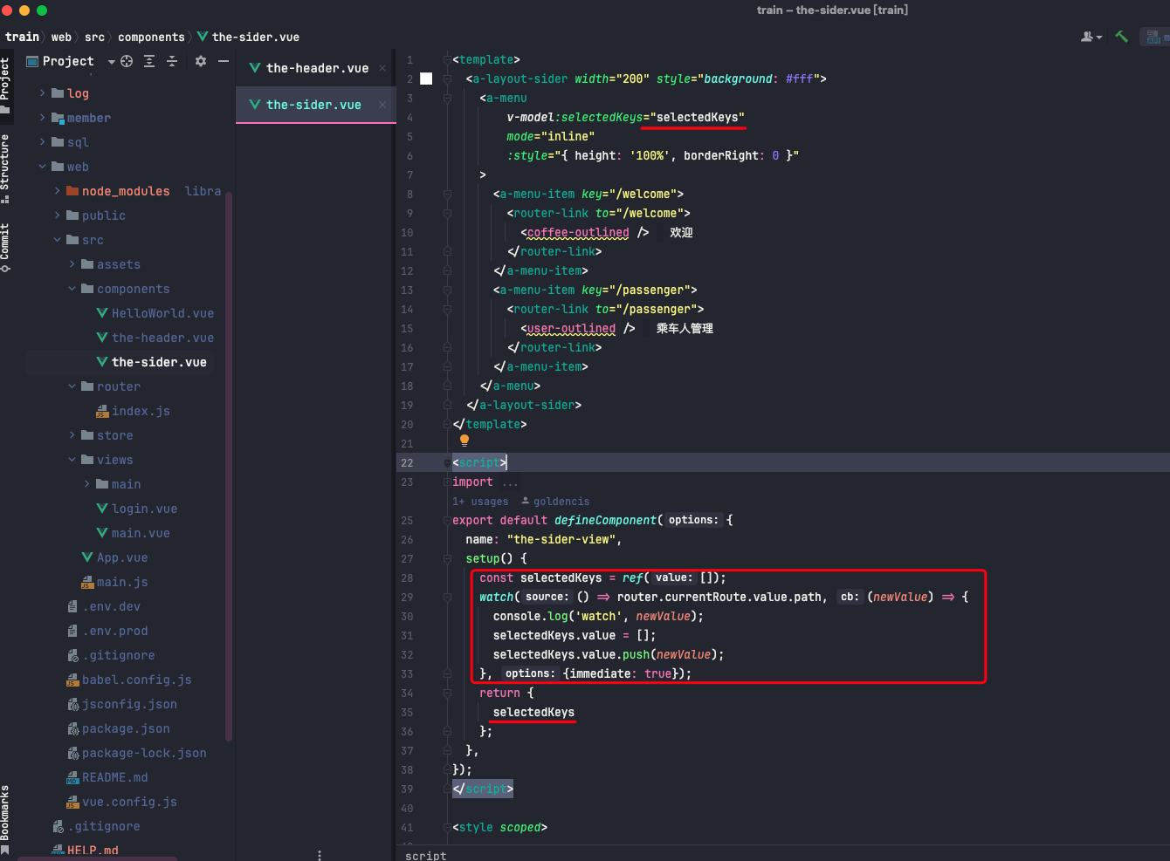This screenshot has height=861, width=1170.
Task: Expand the folded 'import ...' region
Action: pyautogui.click(x=510, y=482)
